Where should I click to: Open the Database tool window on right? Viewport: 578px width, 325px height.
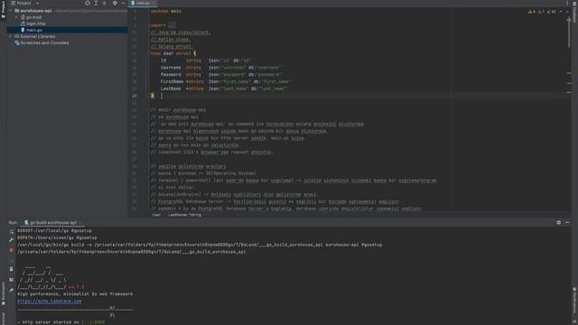coord(574,13)
